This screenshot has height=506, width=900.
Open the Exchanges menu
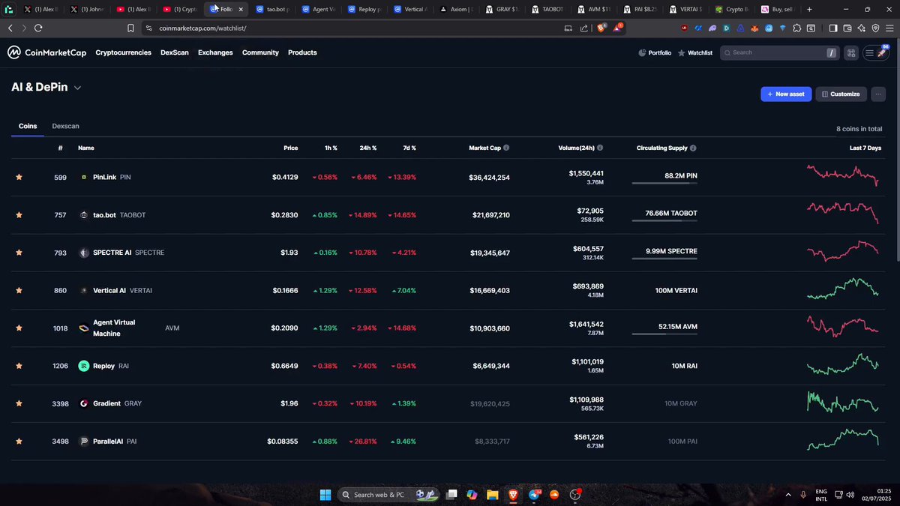(215, 52)
